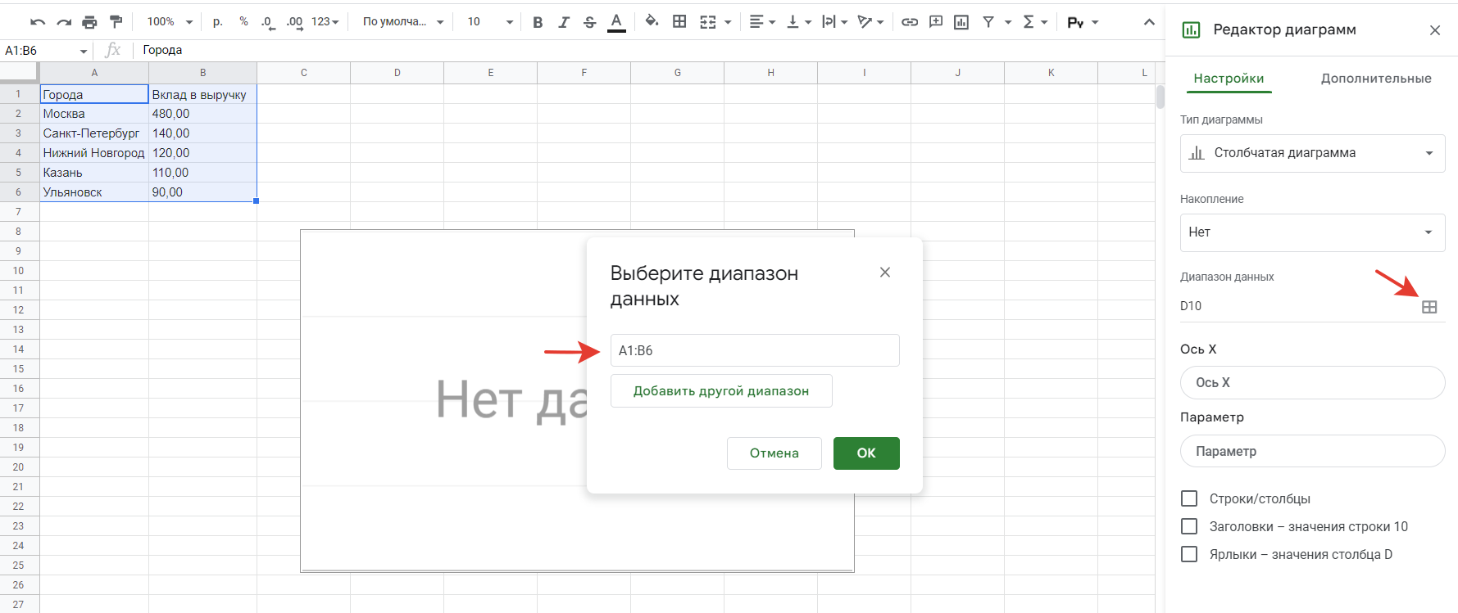This screenshot has height=613, width=1458.
Task: Open the fill color picker
Action: (x=652, y=22)
